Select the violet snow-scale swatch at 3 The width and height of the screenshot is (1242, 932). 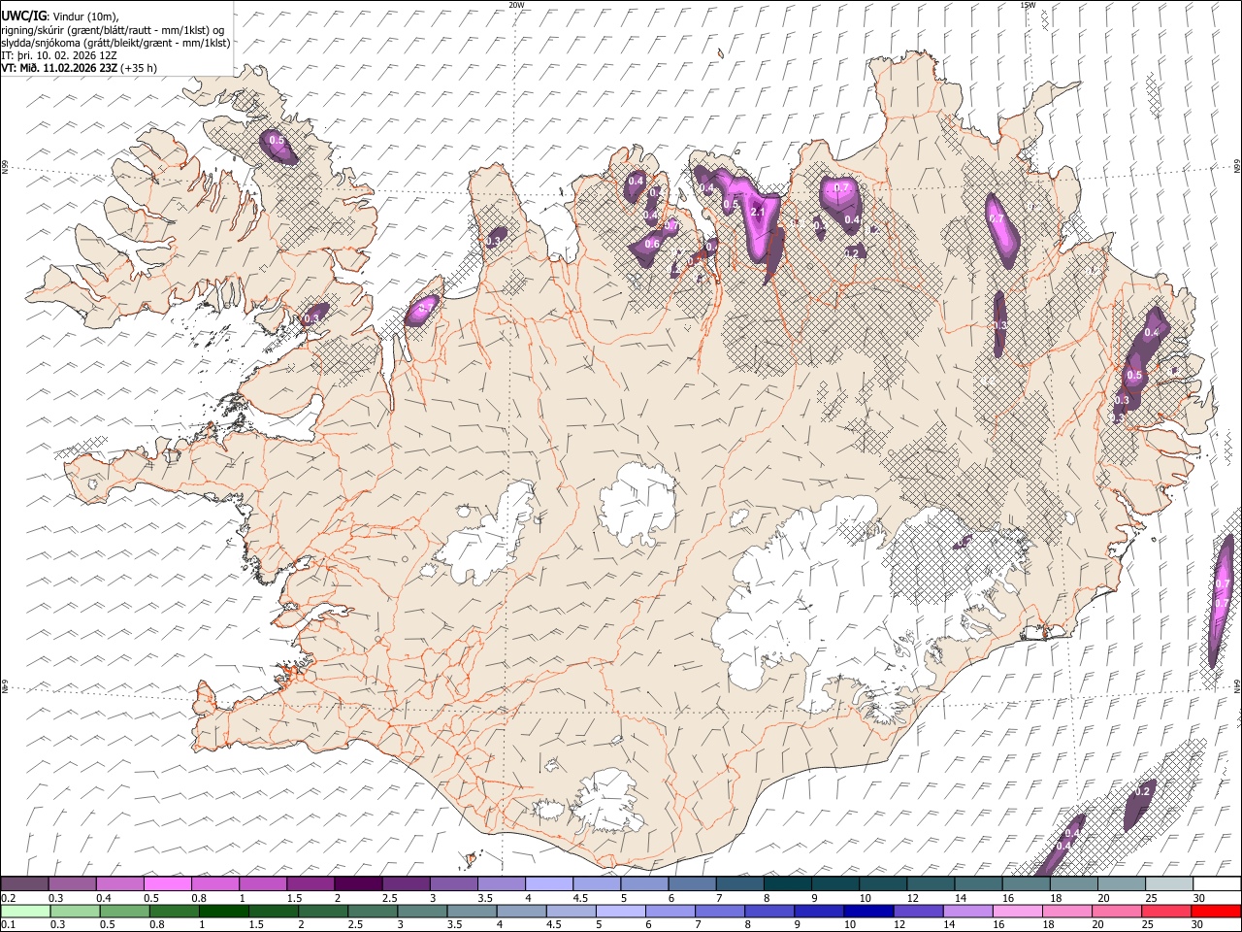pyautogui.click(x=452, y=883)
